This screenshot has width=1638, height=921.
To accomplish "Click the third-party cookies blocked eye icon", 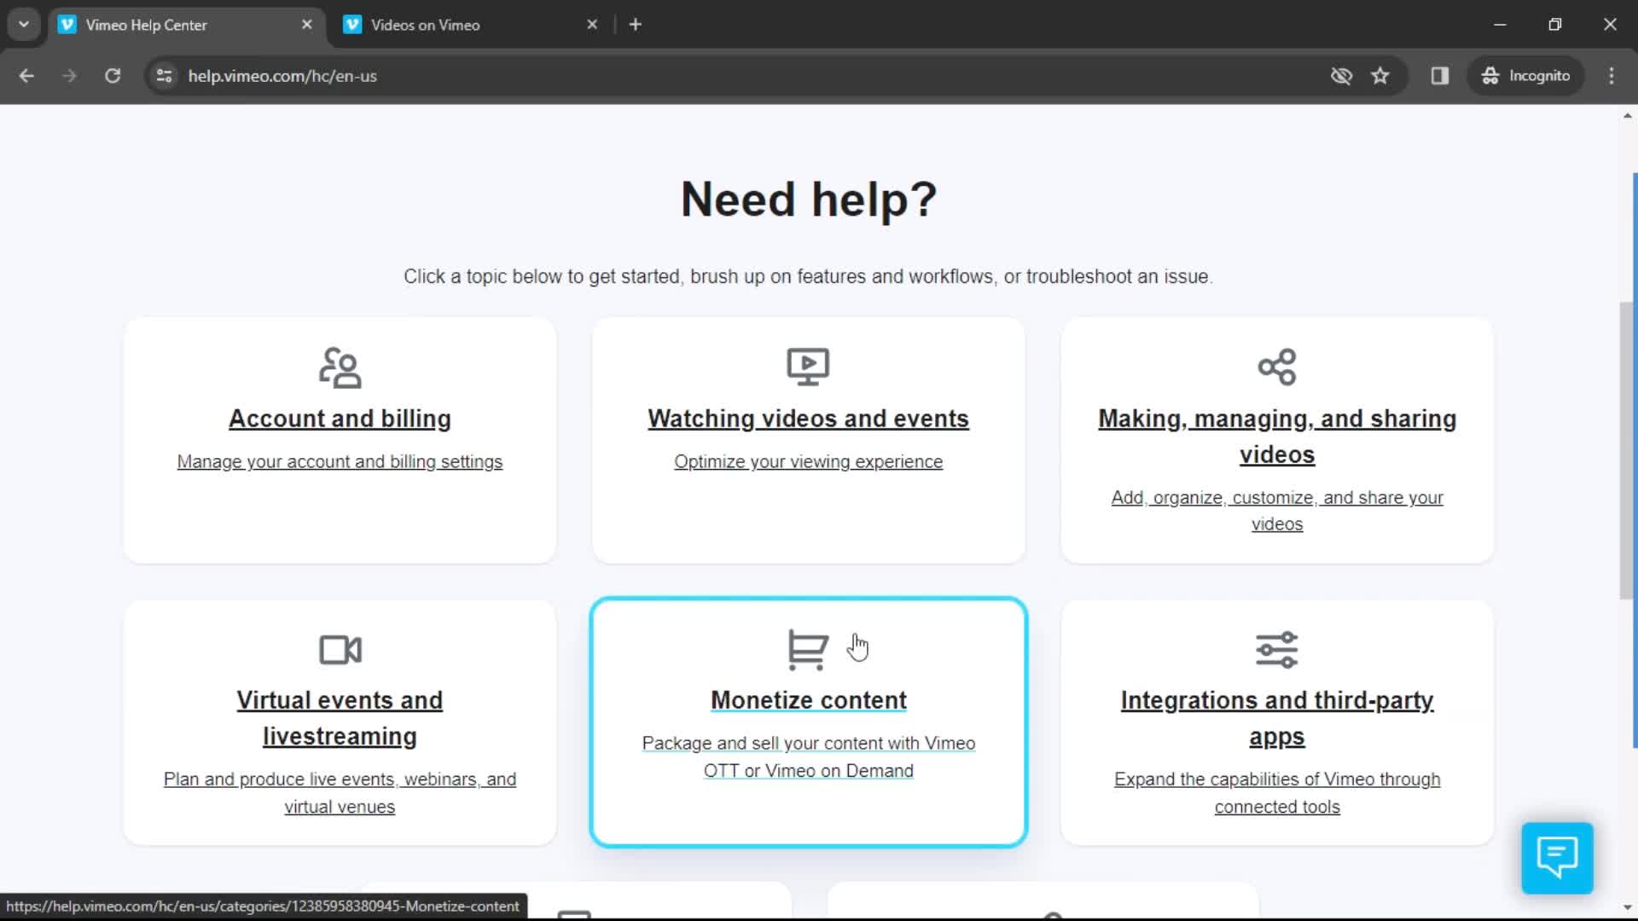I will [x=1341, y=76].
